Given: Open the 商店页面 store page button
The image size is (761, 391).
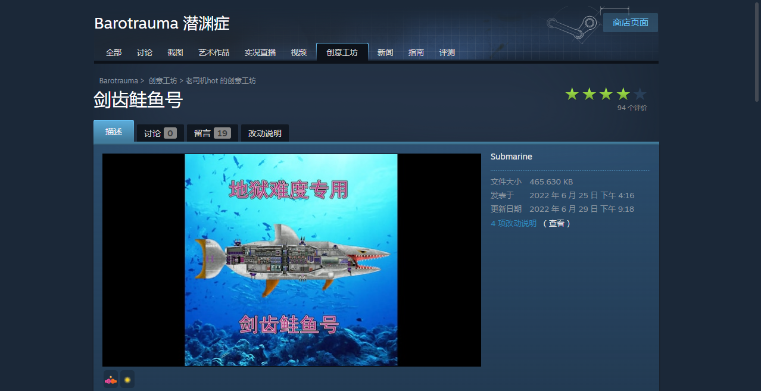Looking at the screenshot, I should 631,23.
